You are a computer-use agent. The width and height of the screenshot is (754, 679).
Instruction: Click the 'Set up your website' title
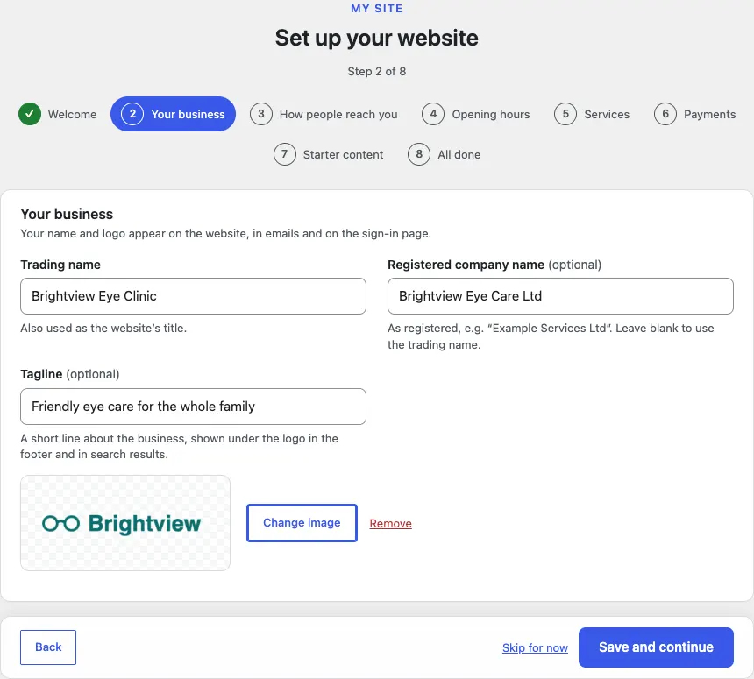[x=376, y=38]
